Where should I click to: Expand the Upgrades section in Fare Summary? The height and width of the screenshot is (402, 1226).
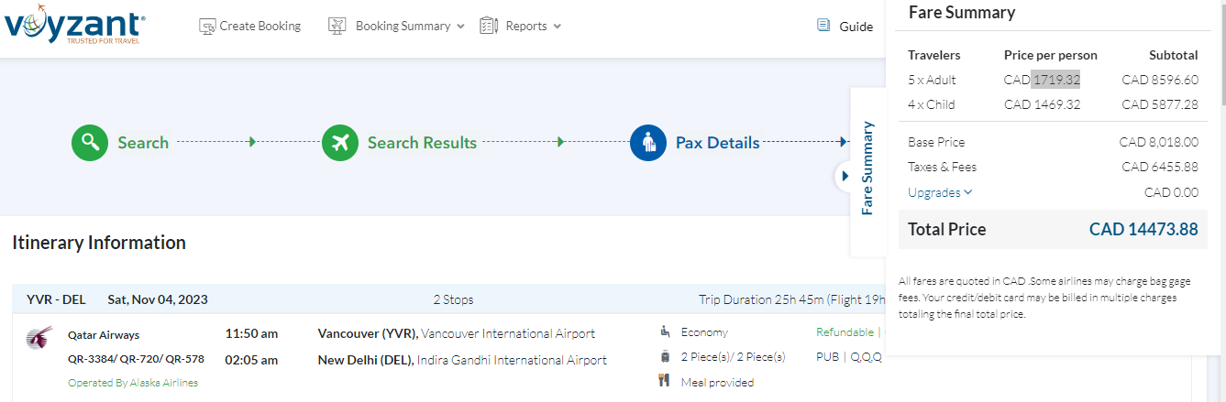[x=940, y=192]
